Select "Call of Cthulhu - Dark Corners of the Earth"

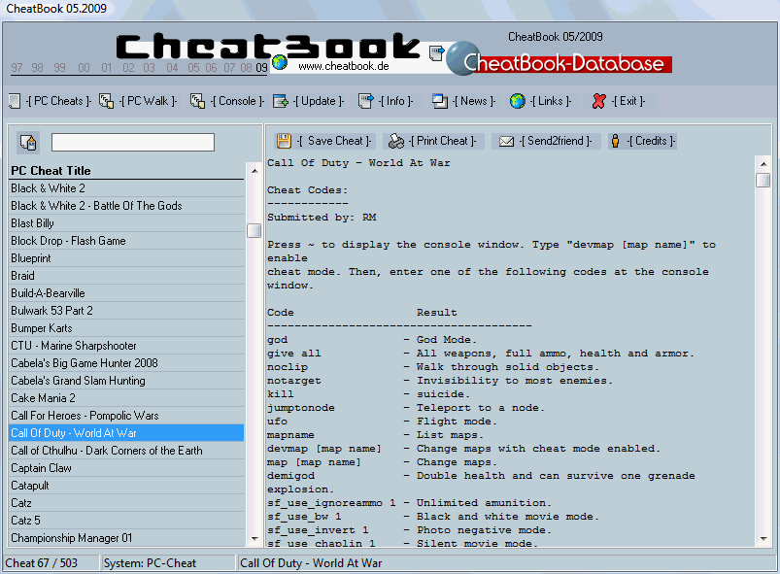[127, 451]
